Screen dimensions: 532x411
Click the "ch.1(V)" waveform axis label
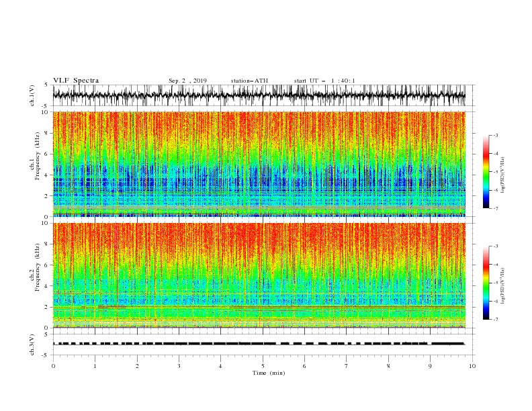click(x=32, y=95)
